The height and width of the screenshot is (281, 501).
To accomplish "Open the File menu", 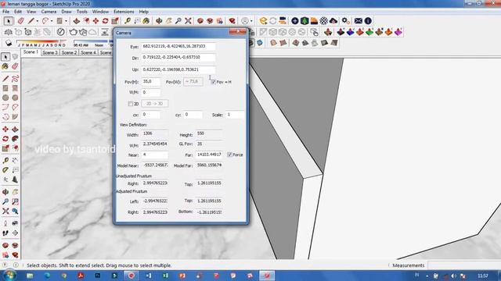I will pyautogui.click(x=5, y=12).
